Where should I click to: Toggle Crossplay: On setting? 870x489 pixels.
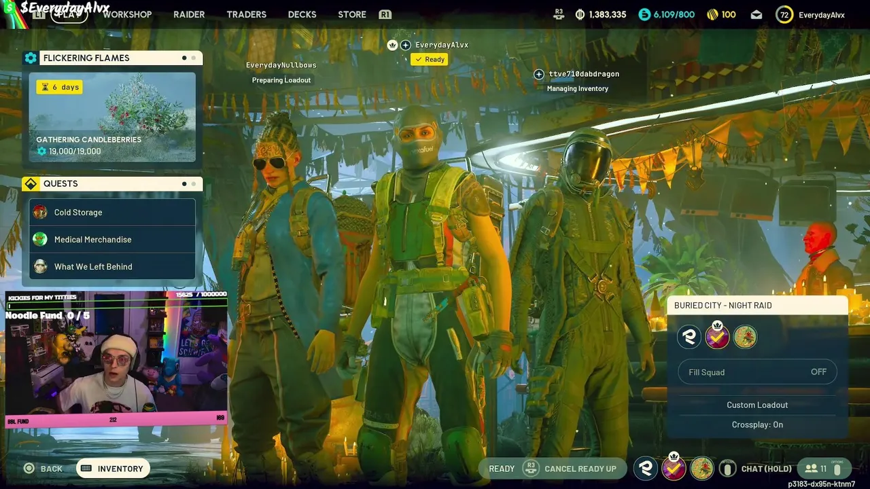point(757,424)
